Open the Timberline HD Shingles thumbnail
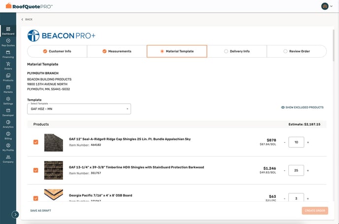Image resolution: width=339 pixels, height=224 pixels. click(54, 170)
